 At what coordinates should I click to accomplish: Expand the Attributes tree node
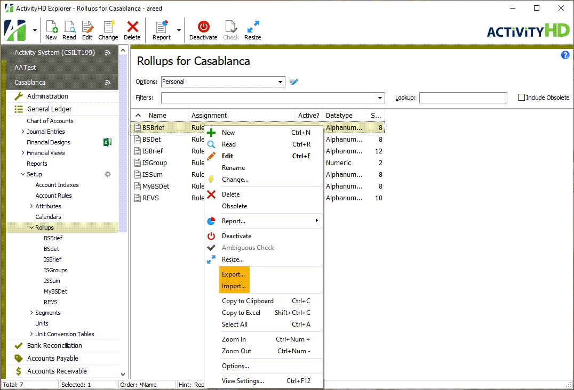31,206
